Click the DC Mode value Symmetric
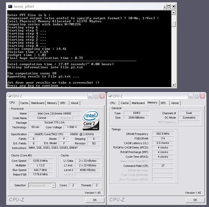The image size is (209, 207). tap(189, 118)
